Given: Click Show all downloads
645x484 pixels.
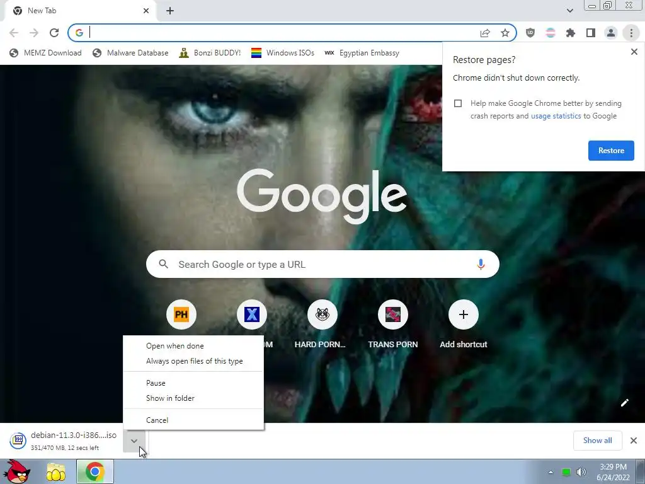Looking at the screenshot, I should click(x=597, y=441).
